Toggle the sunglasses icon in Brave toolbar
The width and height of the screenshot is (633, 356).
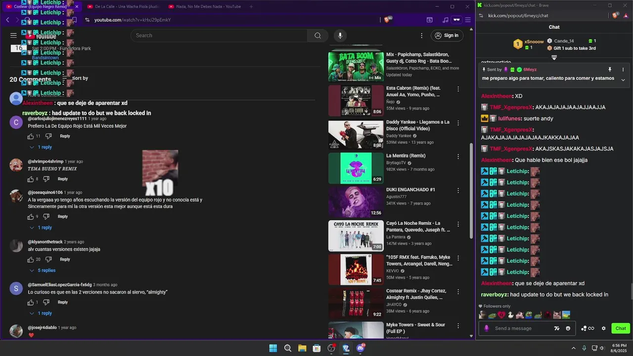click(x=456, y=20)
